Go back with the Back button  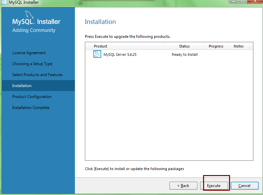pyautogui.click(x=183, y=186)
